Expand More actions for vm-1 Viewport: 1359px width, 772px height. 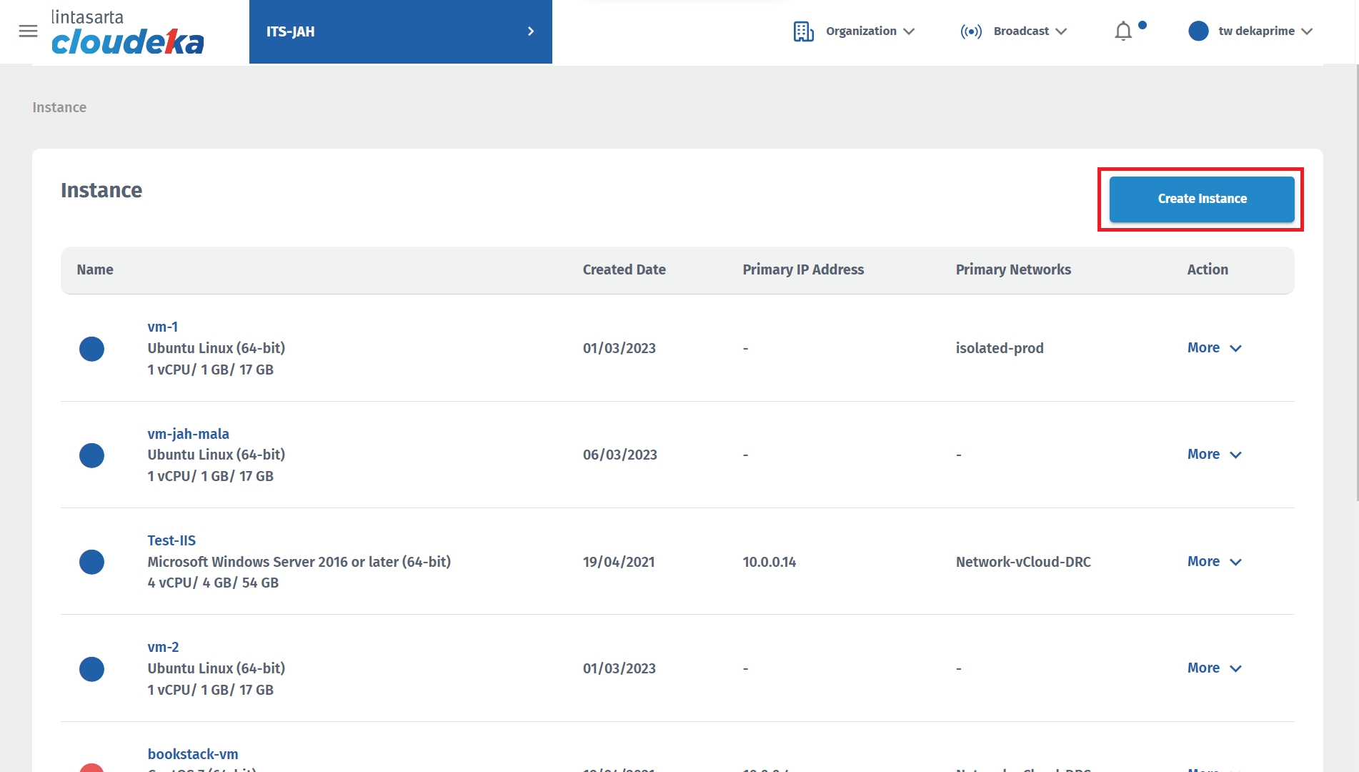[x=1214, y=348]
